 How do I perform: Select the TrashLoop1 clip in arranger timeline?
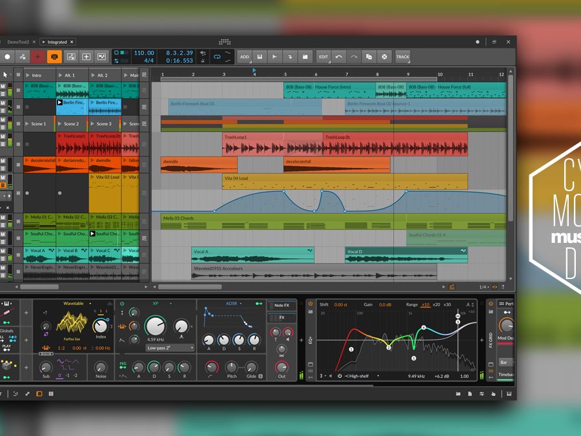pos(272,145)
